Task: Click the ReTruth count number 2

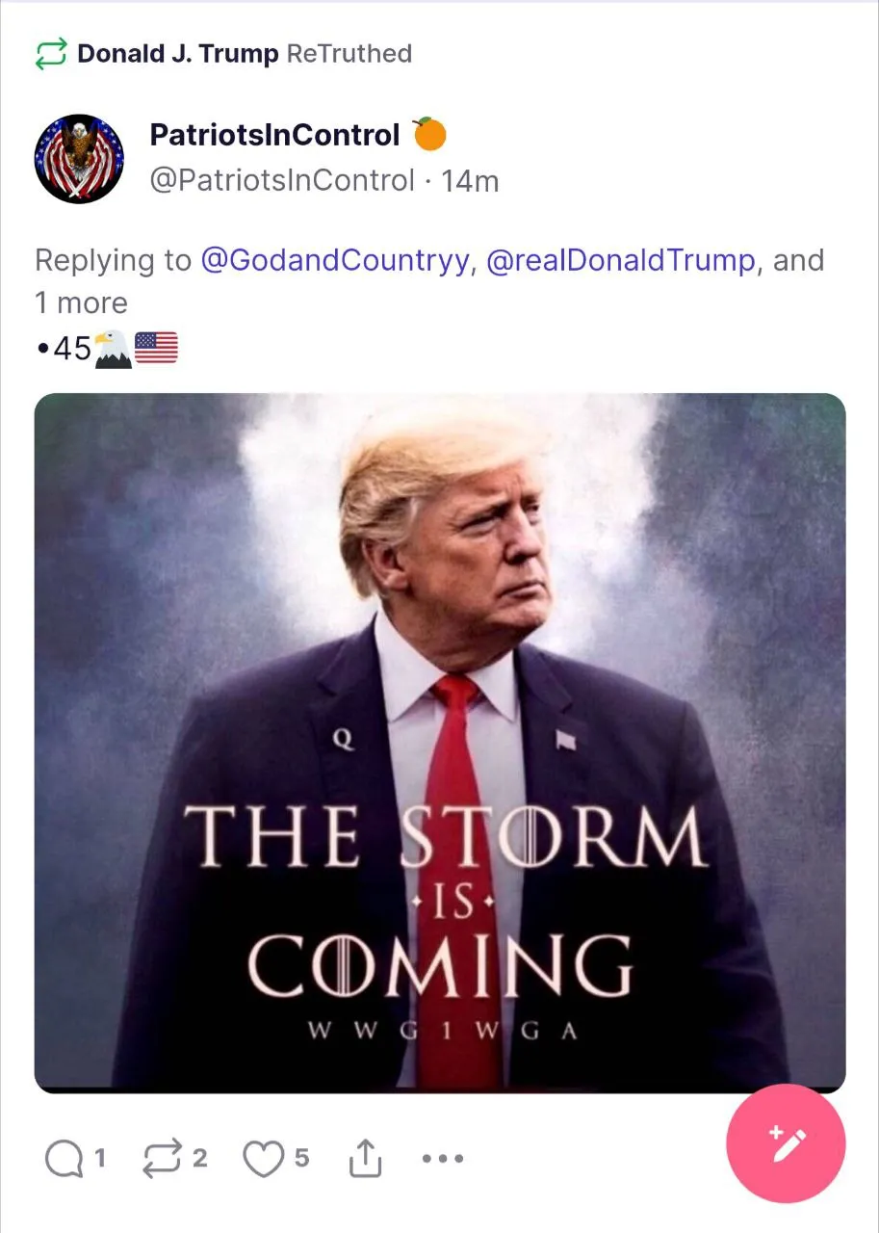Action: click(x=199, y=1158)
